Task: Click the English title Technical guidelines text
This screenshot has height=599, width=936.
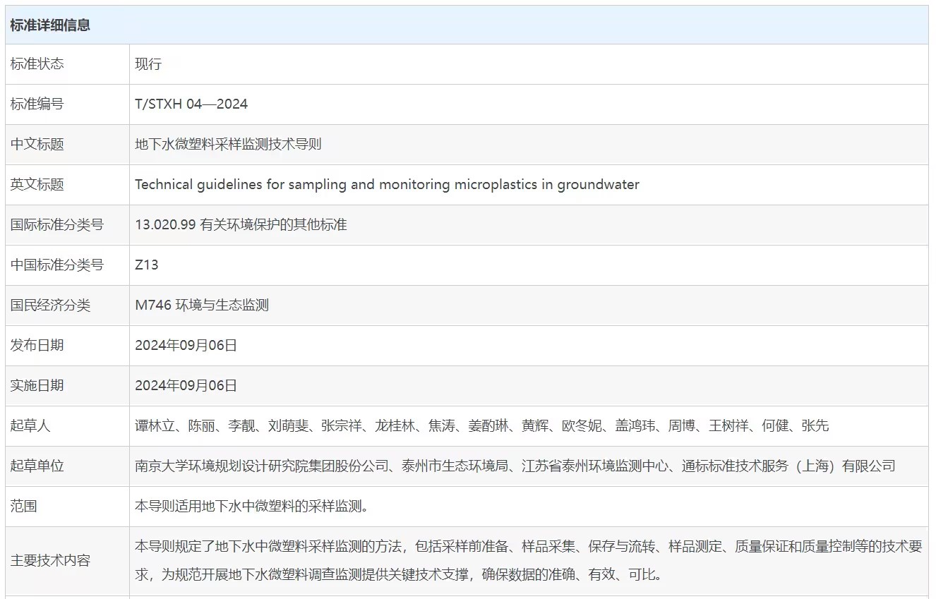Action: coord(387,185)
